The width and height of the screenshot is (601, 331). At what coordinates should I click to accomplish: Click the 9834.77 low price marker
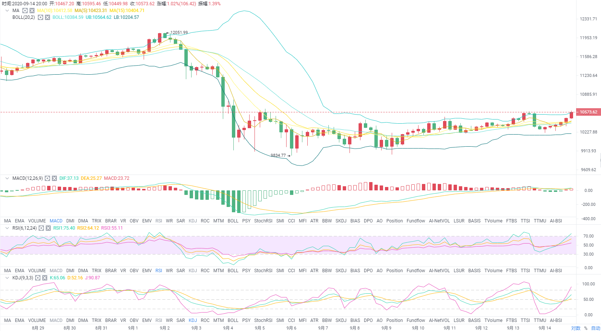tap(278, 155)
